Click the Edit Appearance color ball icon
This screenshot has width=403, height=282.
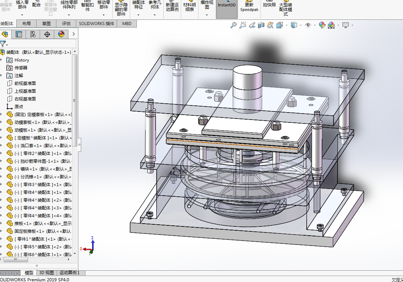[322, 25]
